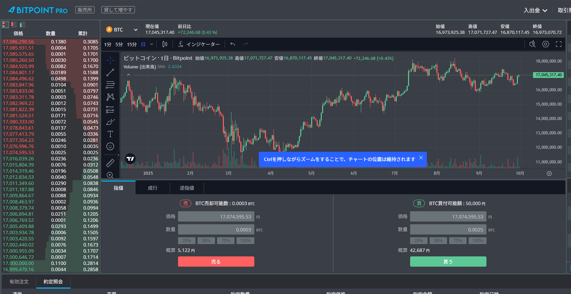571x294 pixels.
Task: Open the candlestick chart type selector
Action: (165, 44)
